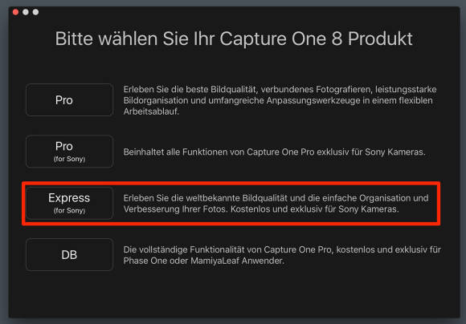Image resolution: width=466 pixels, height=324 pixels.
Task: Click the Pro description starting 'Erleben Sie die beste Bildqualität'
Action: pyautogui.click(x=280, y=100)
